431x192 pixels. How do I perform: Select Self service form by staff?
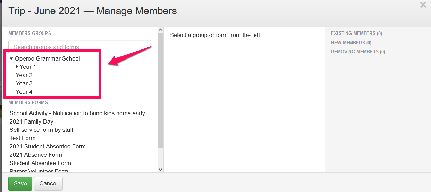click(x=41, y=130)
